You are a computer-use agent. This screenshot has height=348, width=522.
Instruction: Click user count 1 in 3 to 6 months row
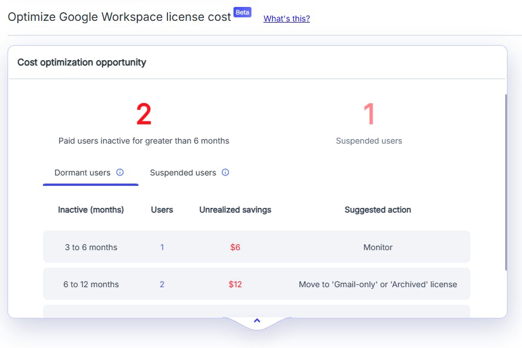(x=162, y=247)
